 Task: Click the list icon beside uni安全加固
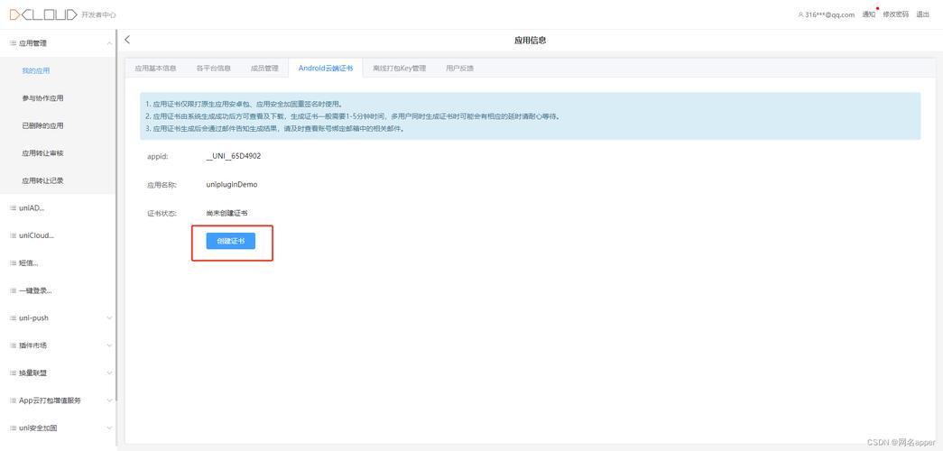click(14, 428)
